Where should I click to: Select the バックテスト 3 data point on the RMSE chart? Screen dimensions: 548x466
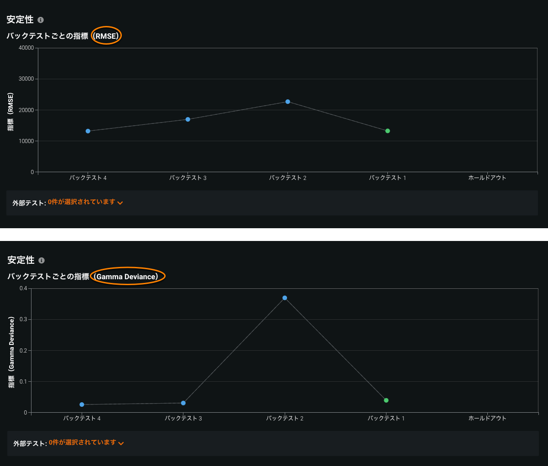[x=188, y=119]
